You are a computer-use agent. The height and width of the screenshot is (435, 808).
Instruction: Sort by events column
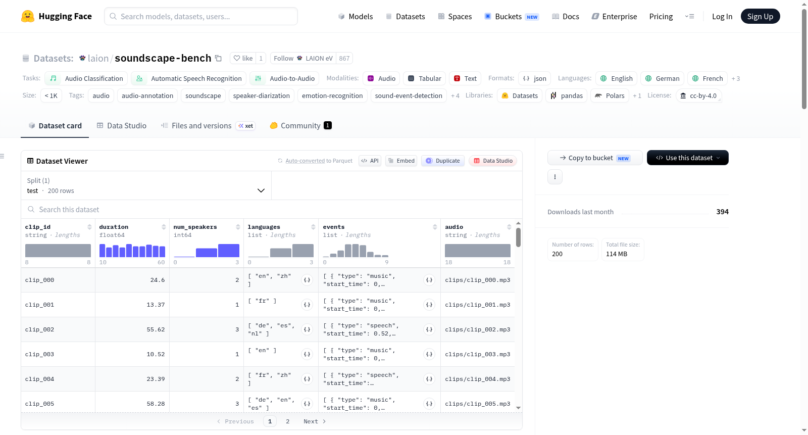pos(435,227)
